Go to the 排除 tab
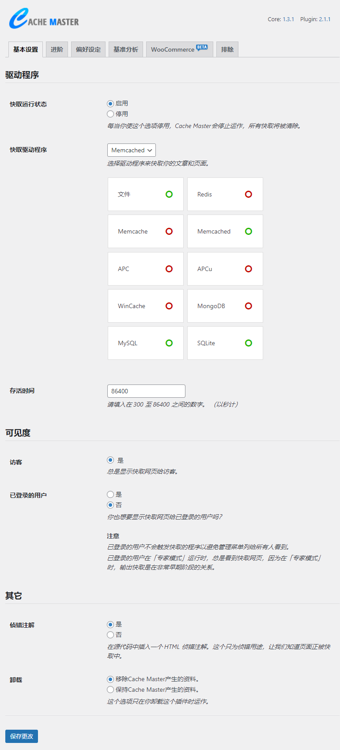 pyautogui.click(x=227, y=49)
